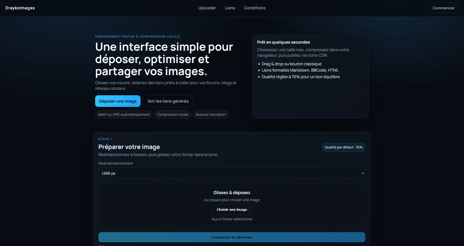Click the Glissez & déposez drop zone title
The width and height of the screenshot is (464, 246).
[232, 193]
